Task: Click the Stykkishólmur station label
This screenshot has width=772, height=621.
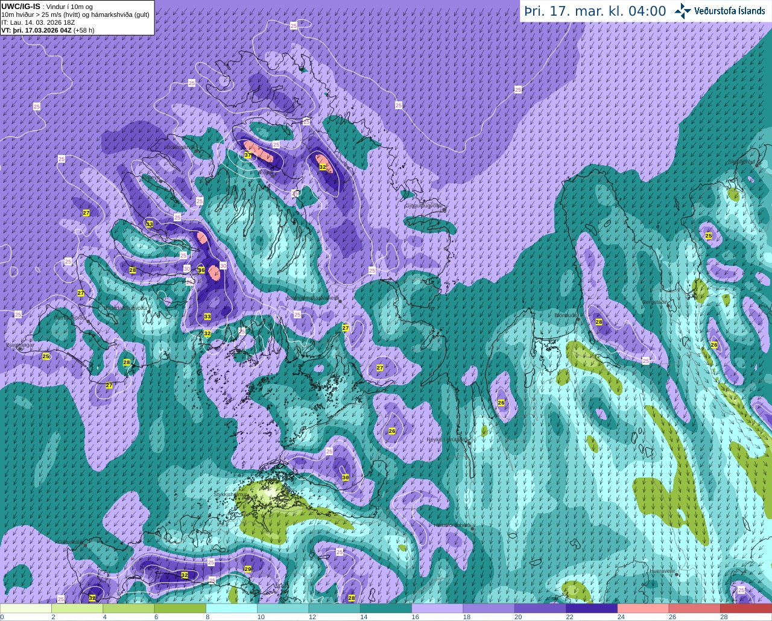Action: tap(231, 494)
